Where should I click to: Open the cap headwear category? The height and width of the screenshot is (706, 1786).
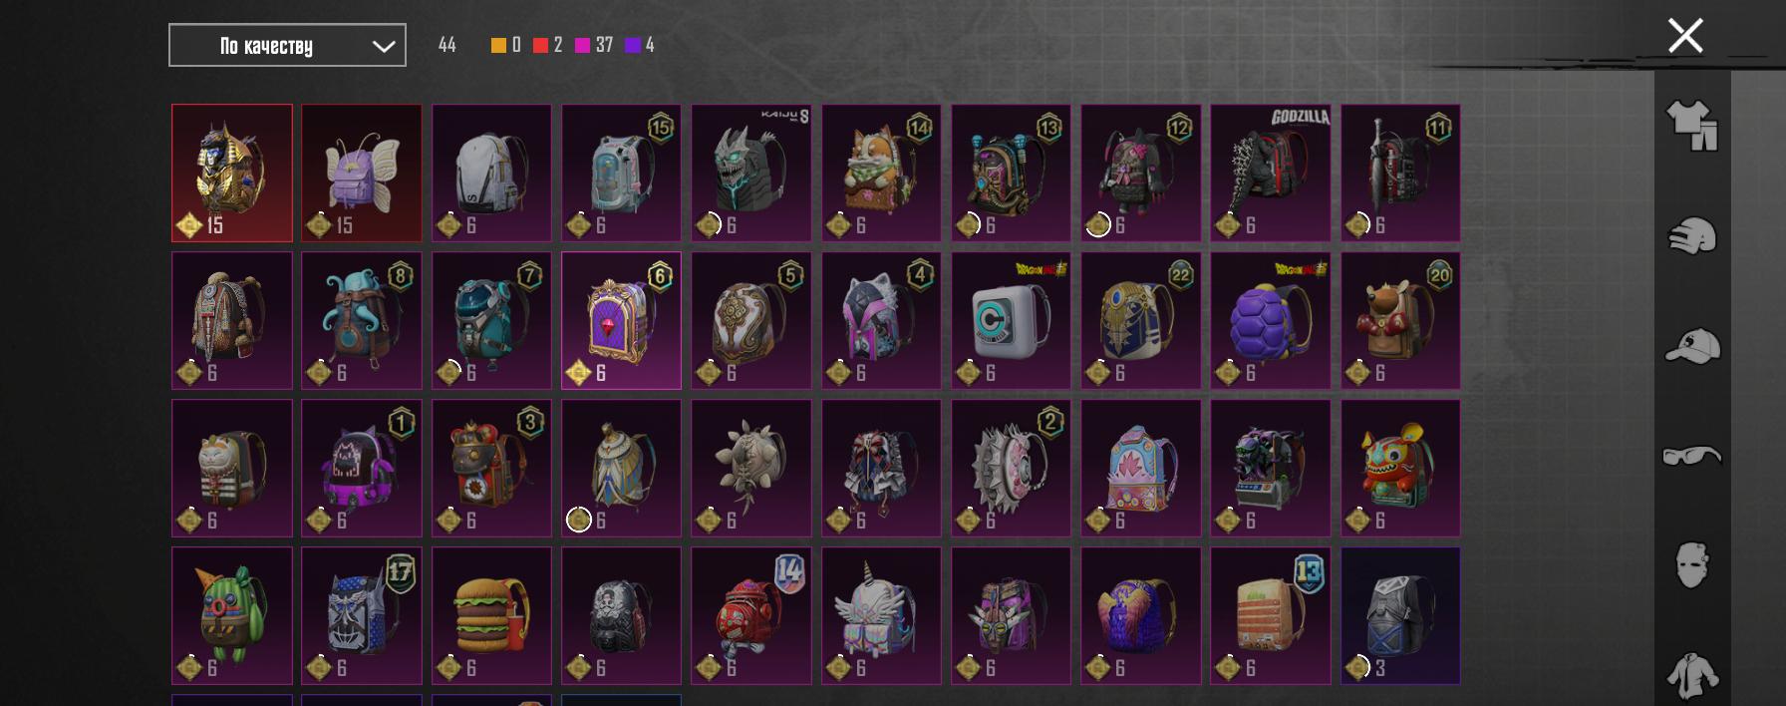(1692, 346)
